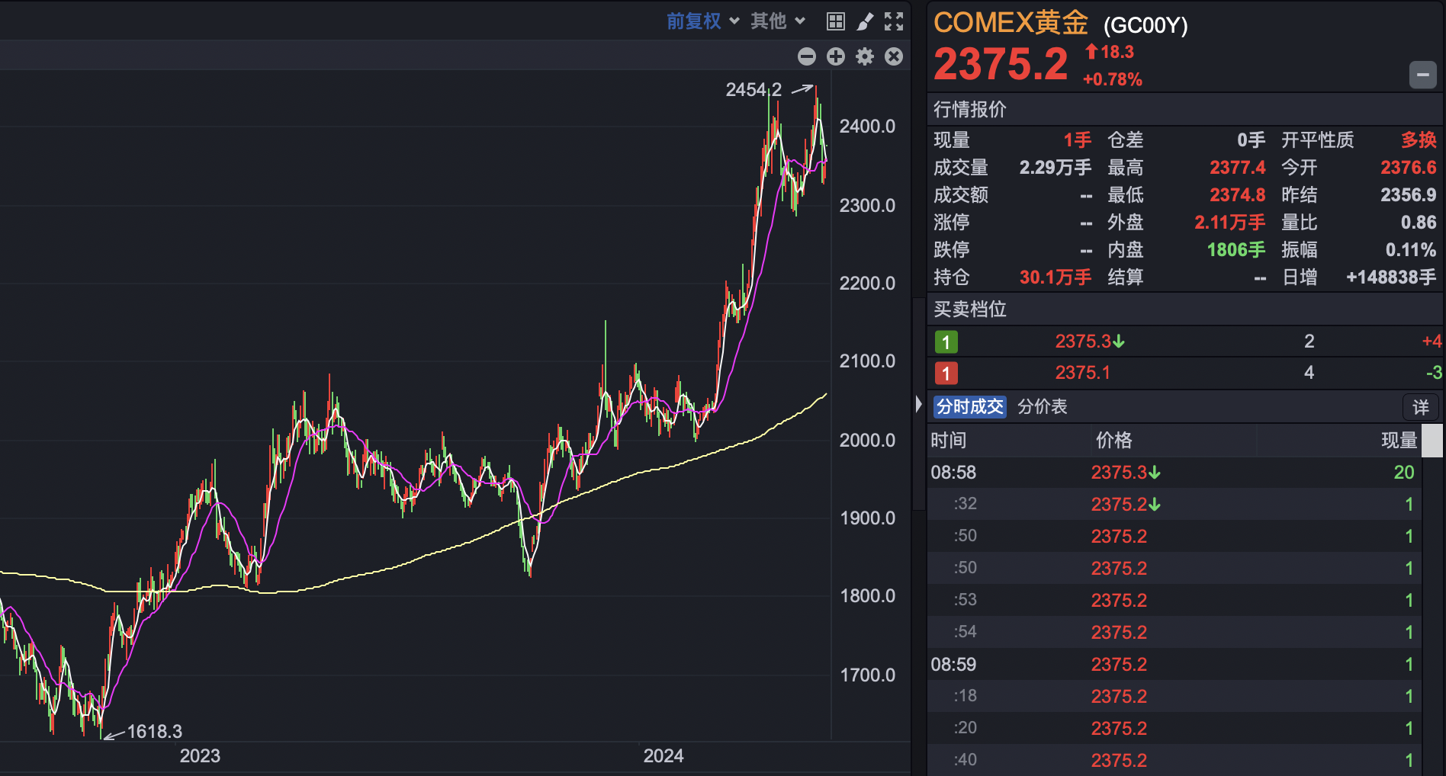
Task: Click the 振幅 value 0.11%
Action: [1411, 250]
